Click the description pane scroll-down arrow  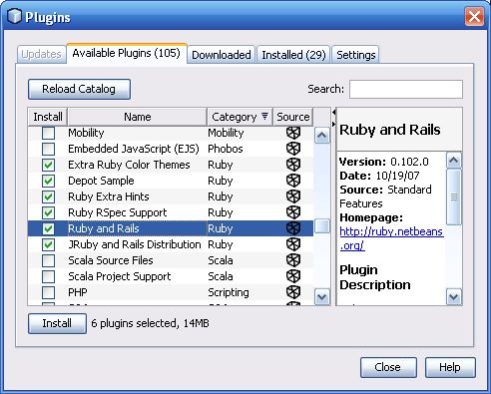pyautogui.click(x=454, y=296)
